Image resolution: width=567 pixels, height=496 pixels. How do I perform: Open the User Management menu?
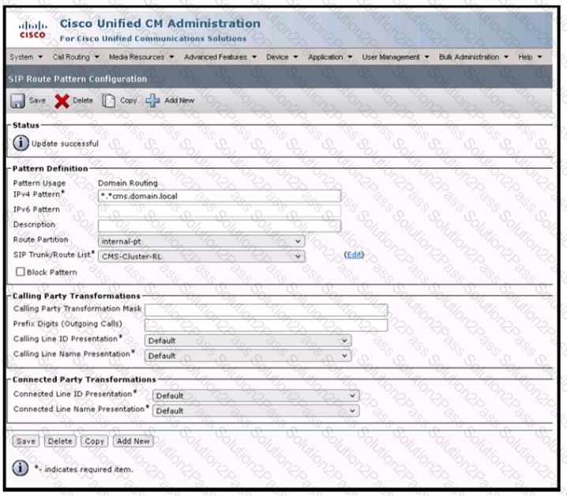coord(396,57)
